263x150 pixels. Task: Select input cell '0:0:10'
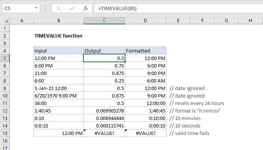[x=59, y=126]
